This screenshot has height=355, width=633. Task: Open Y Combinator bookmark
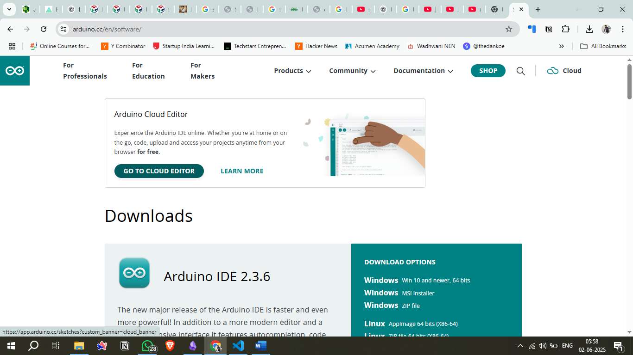123,46
